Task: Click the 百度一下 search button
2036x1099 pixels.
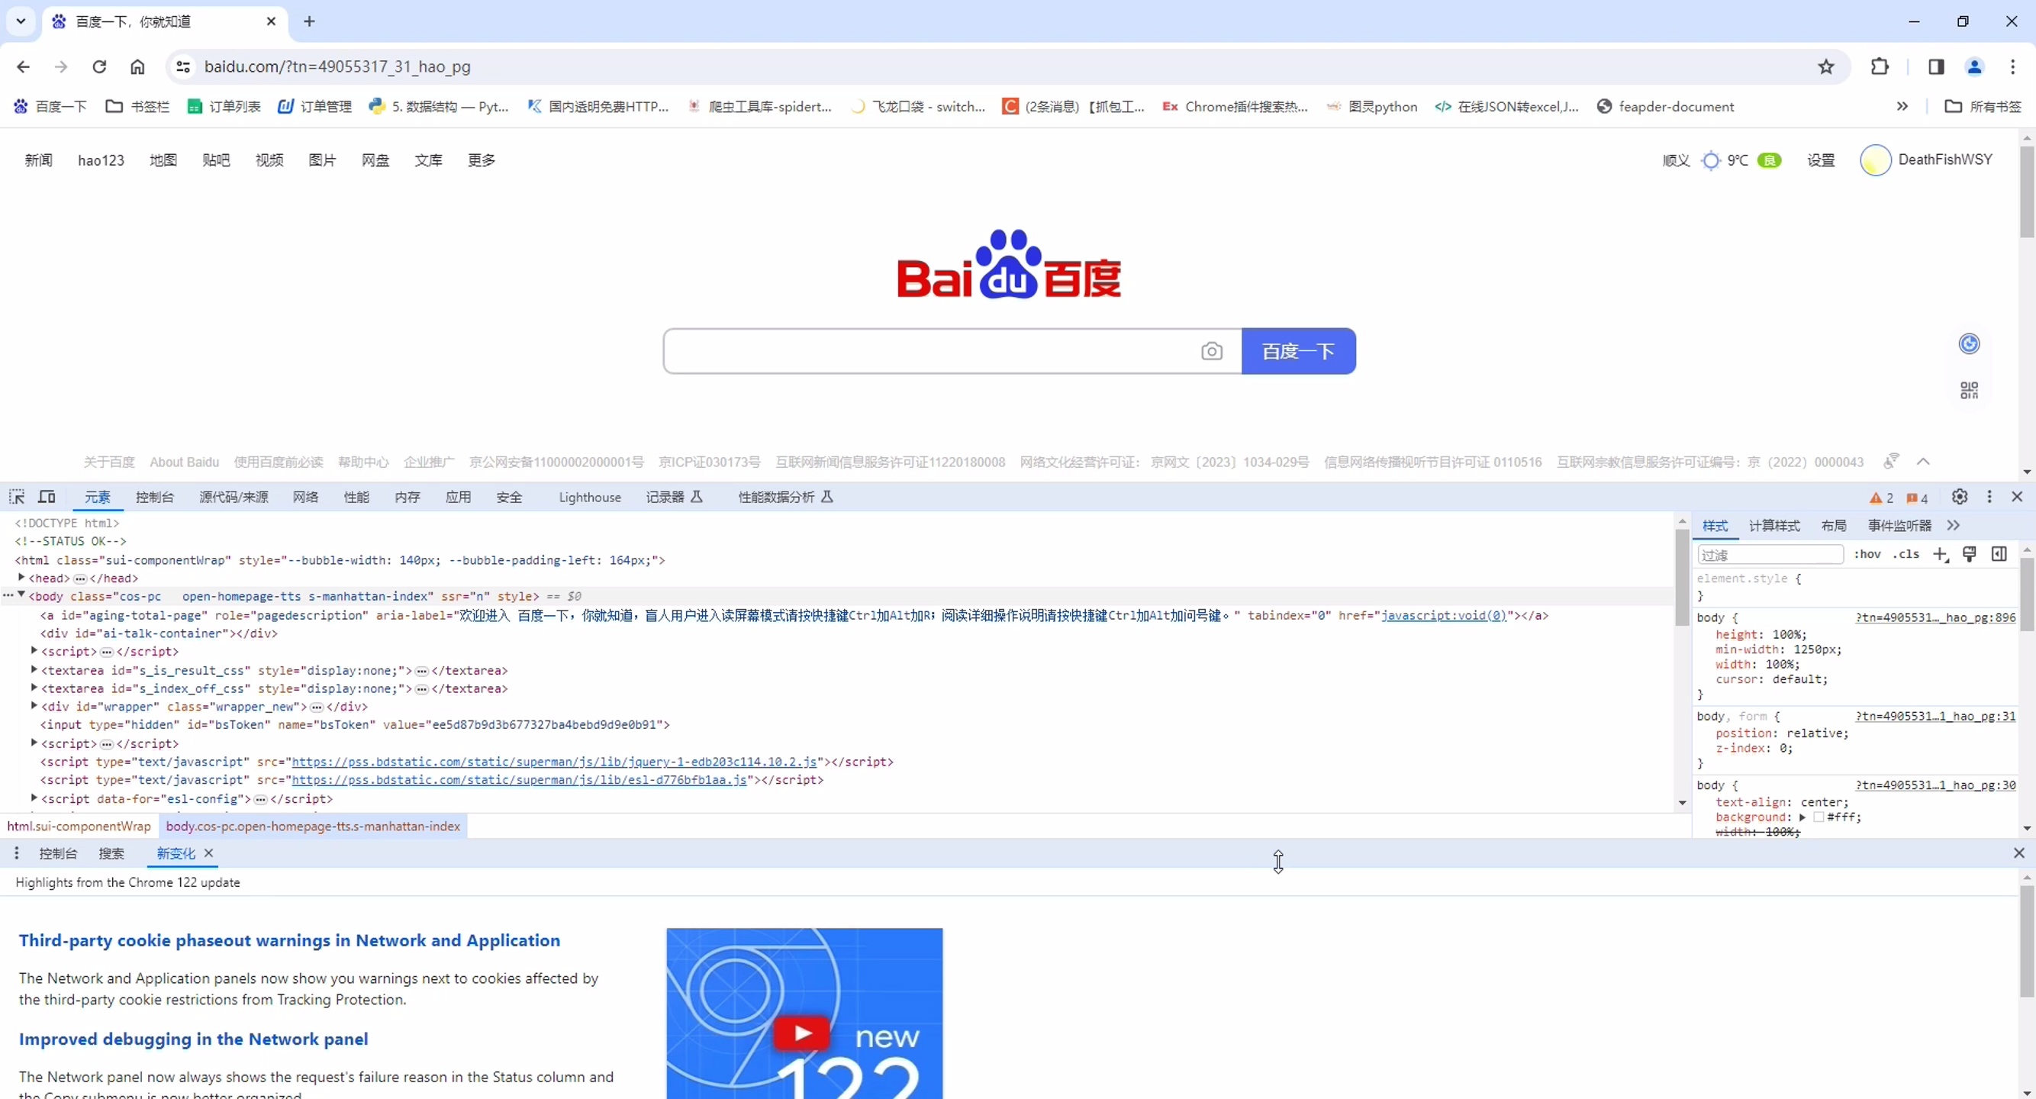Action: tap(1297, 351)
